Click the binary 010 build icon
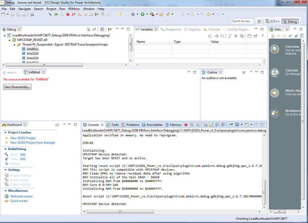308x223 pixels. point(32,14)
